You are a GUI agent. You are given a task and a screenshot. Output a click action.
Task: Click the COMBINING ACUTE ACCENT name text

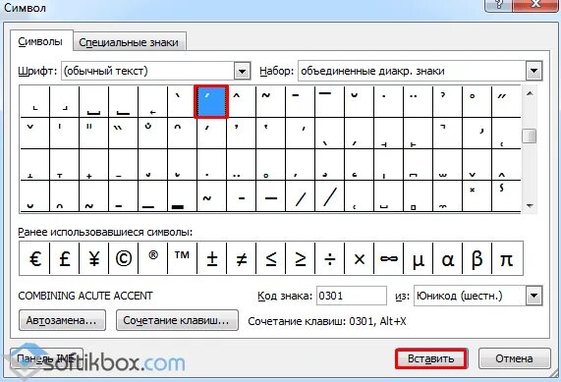pos(85,296)
